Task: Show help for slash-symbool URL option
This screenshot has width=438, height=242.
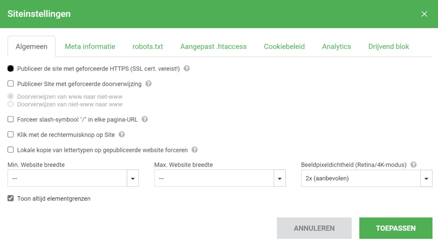Action: [x=144, y=120]
